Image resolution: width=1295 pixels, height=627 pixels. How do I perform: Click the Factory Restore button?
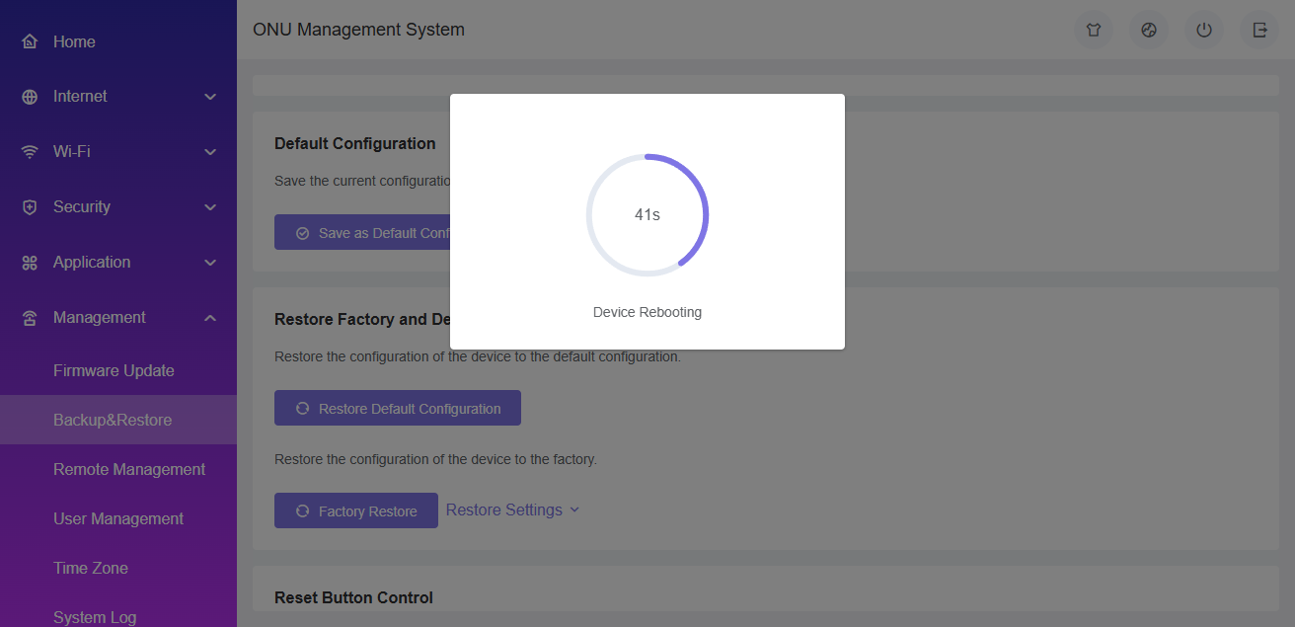point(356,510)
